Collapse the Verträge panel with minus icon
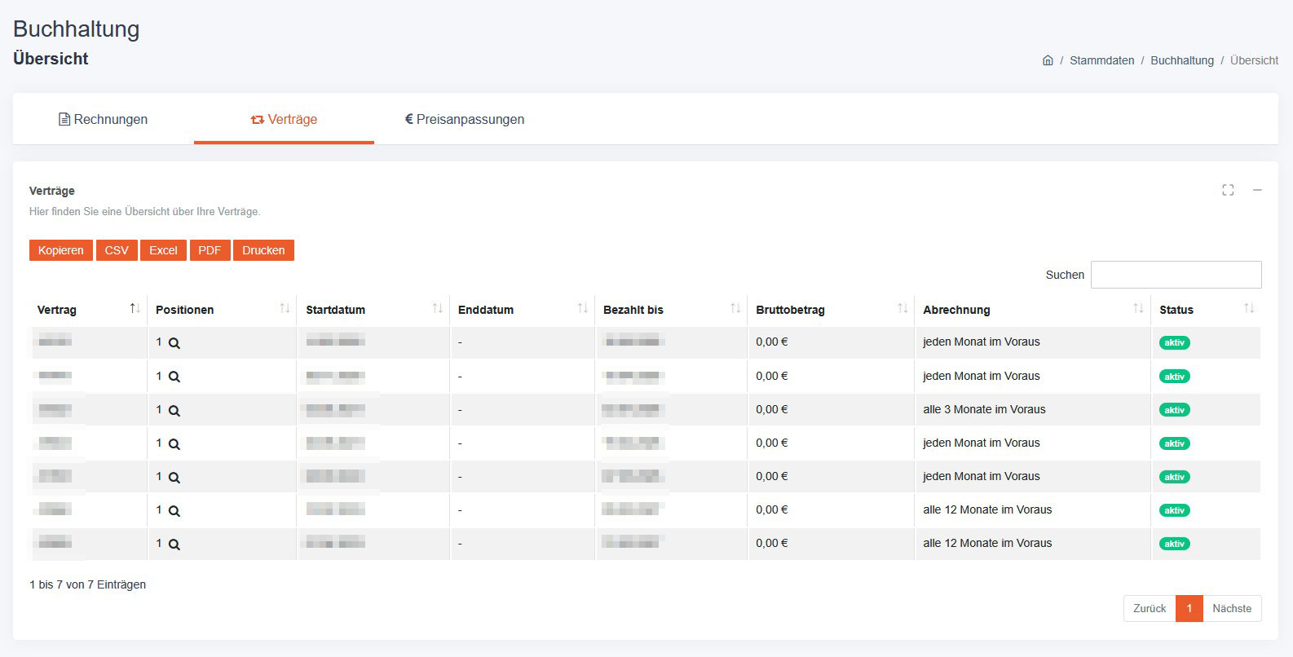This screenshot has width=1293, height=657. coord(1257,190)
